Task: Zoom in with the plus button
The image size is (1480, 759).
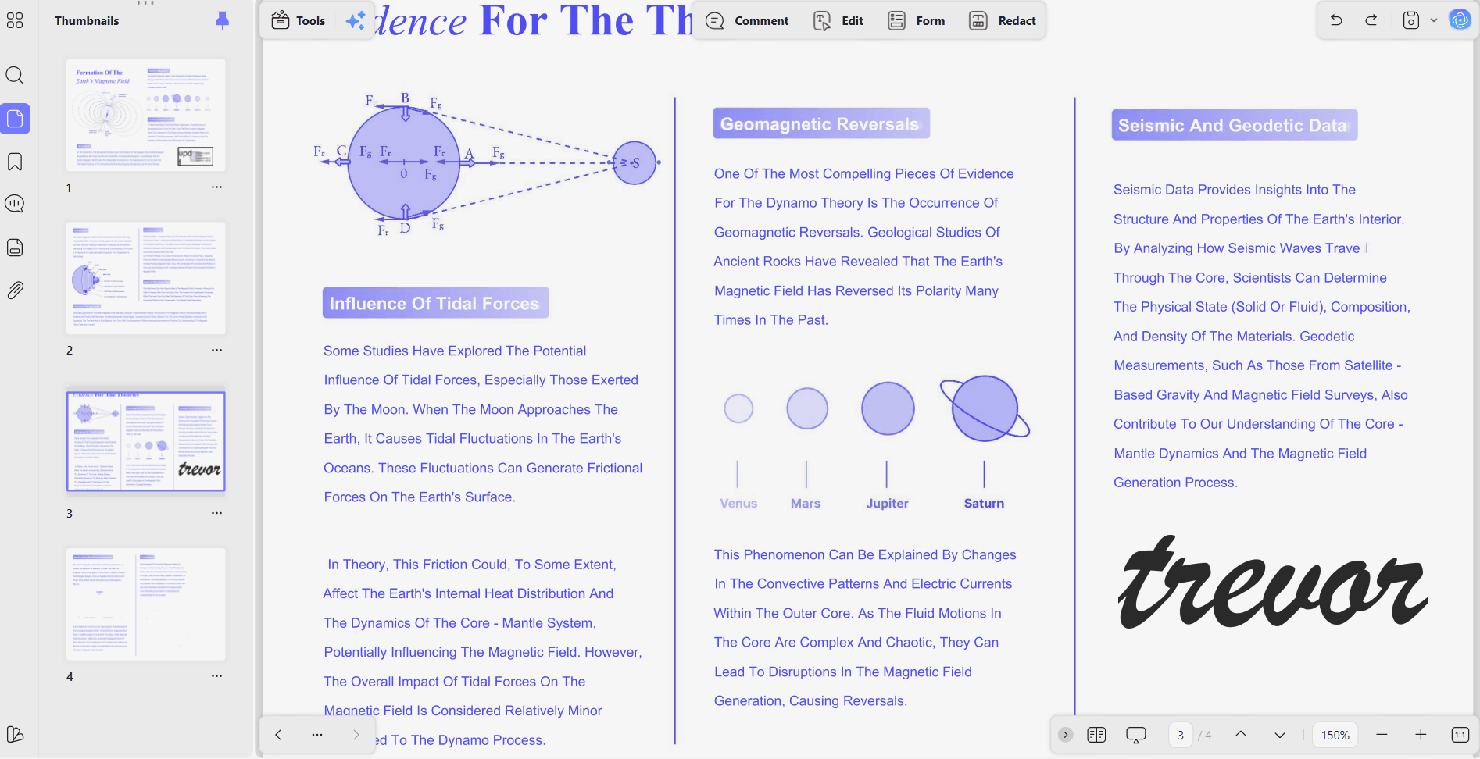Action: pyautogui.click(x=1421, y=735)
